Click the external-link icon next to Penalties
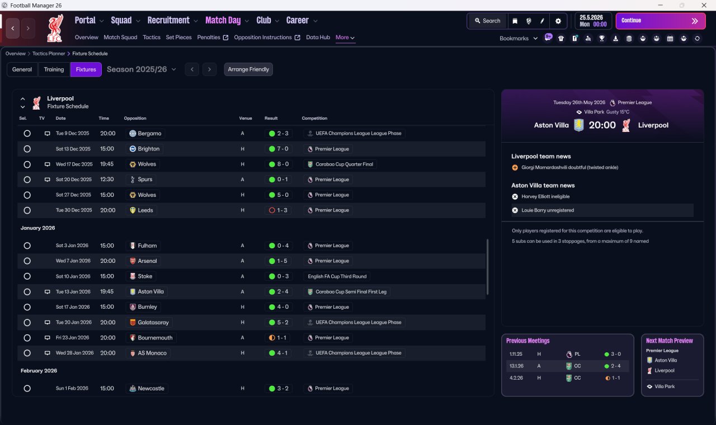Viewport: 716px width, 425px height. coord(225,37)
